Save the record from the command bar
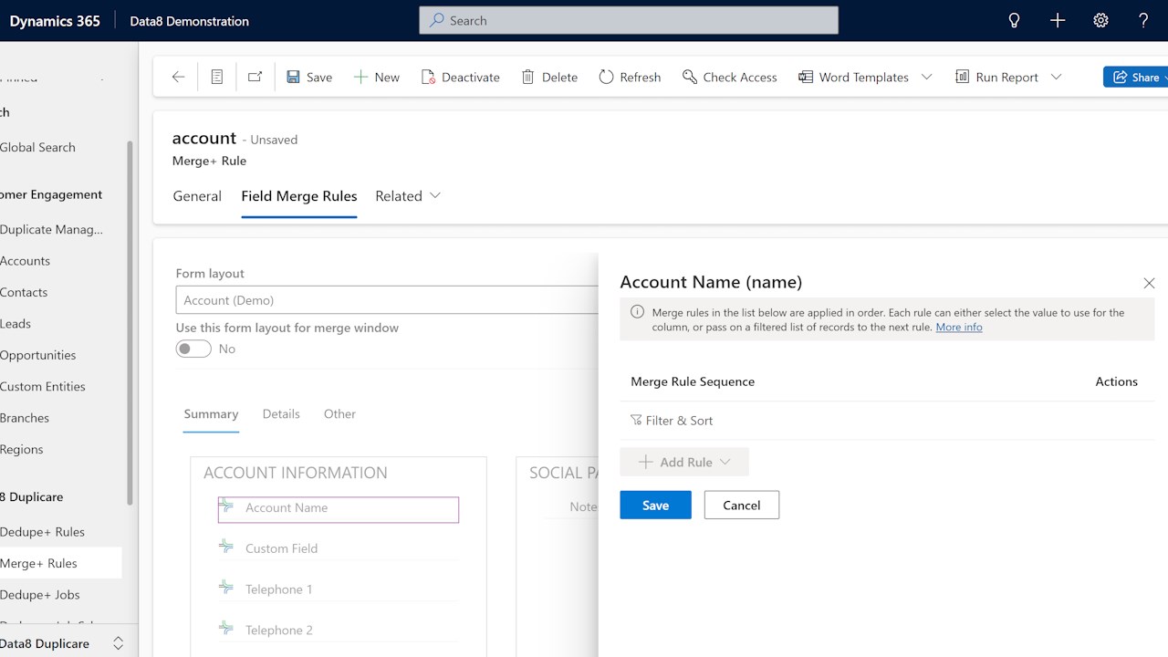The image size is (1168, 657). coord(309,77)
